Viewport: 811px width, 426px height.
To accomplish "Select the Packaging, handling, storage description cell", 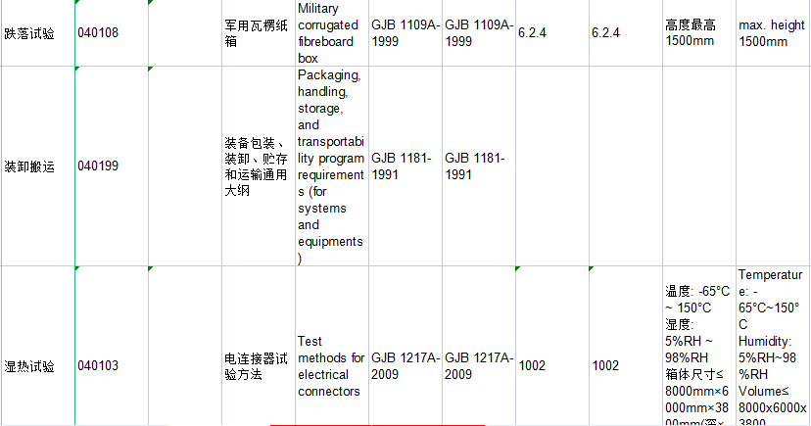I will (x=331, y=166).
